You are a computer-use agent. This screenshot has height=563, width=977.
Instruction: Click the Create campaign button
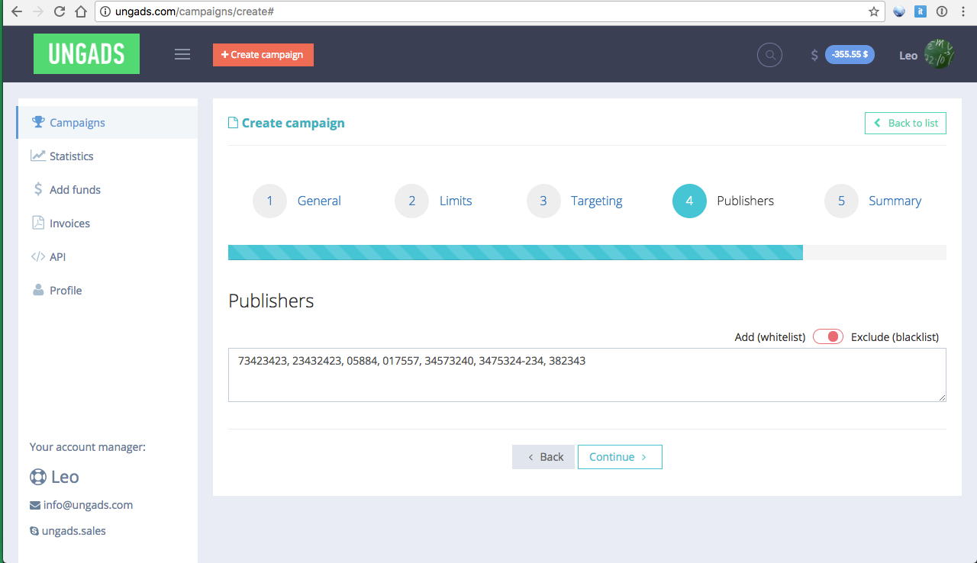[x=263, y=55]
